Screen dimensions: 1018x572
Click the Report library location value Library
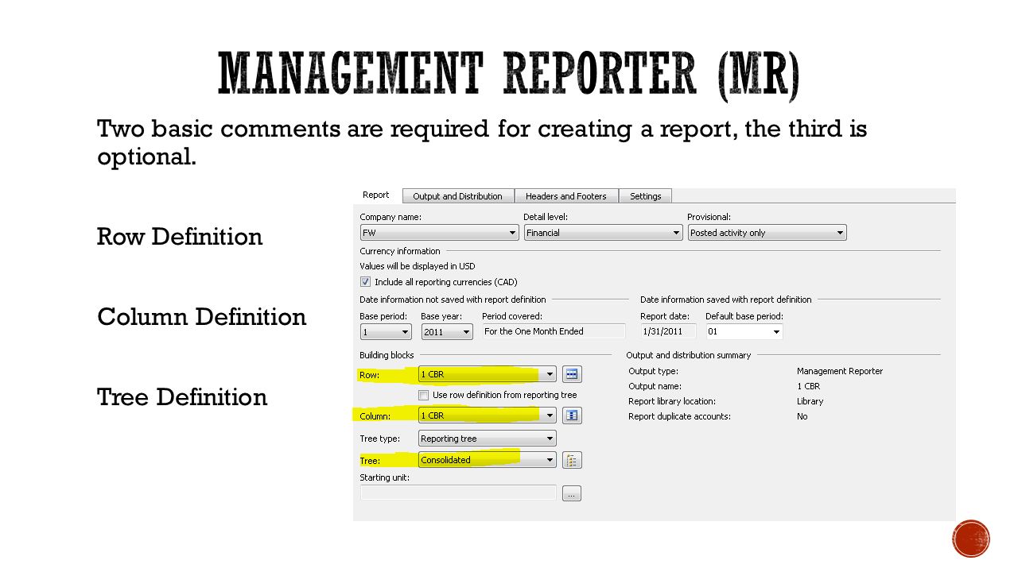pyautogui.click(x=810, y=401)
